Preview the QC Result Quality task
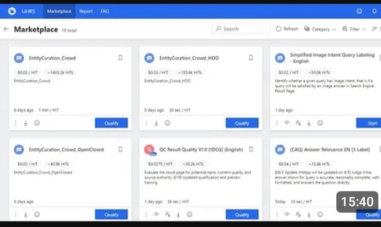 [157, 214]
